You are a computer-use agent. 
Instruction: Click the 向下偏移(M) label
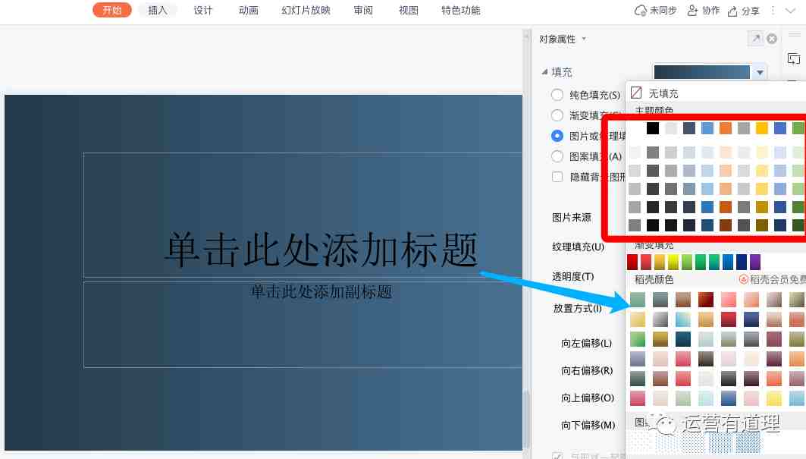588,425
